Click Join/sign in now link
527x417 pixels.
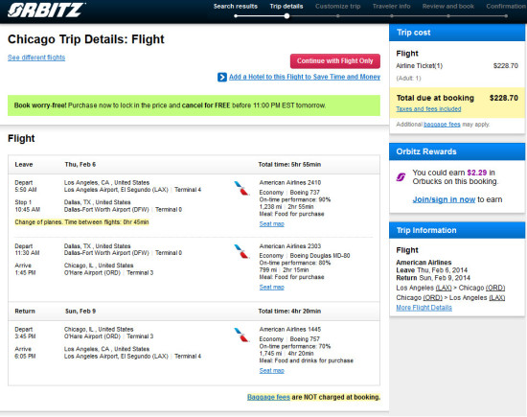444,199
